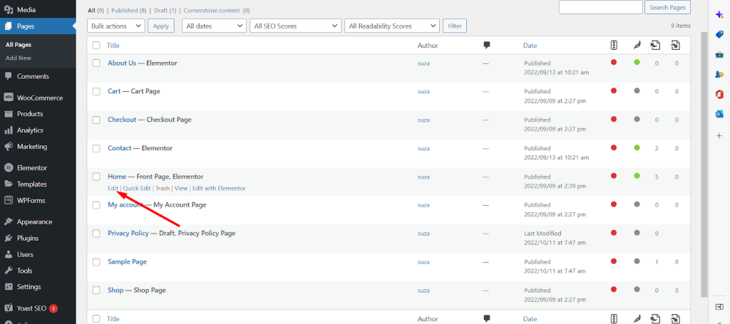Expand the All dates dropdown

coord(214,26)
